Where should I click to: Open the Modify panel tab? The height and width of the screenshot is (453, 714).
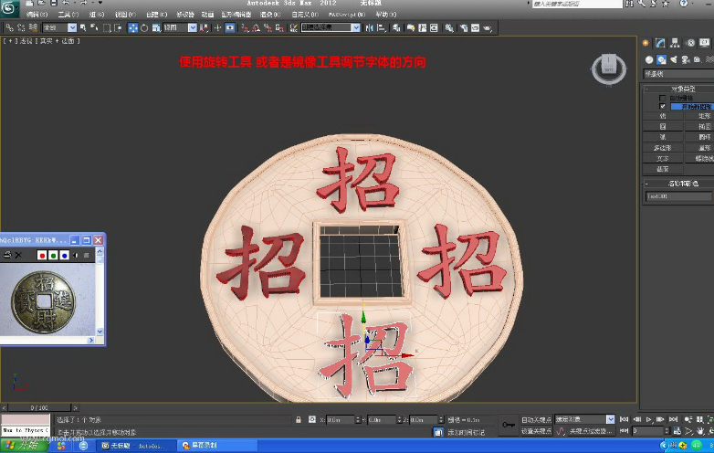tap(660, 43)
